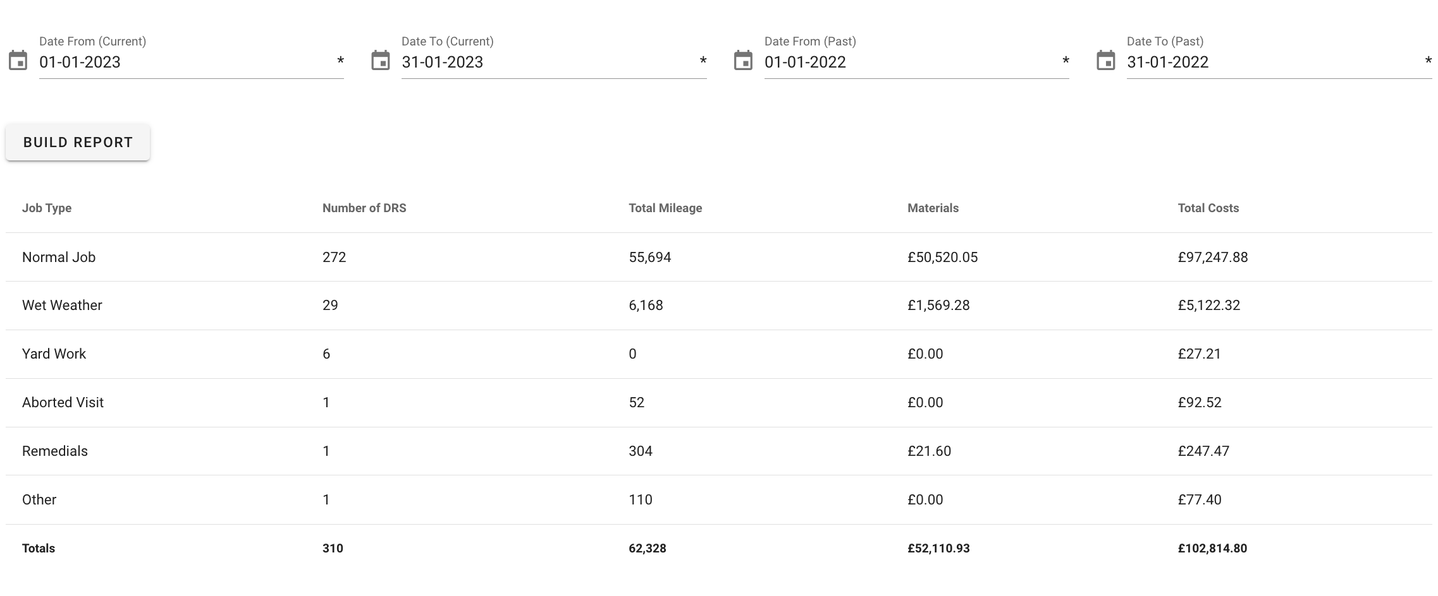
Task: Select the Materials column header
Action: (933, 208)
